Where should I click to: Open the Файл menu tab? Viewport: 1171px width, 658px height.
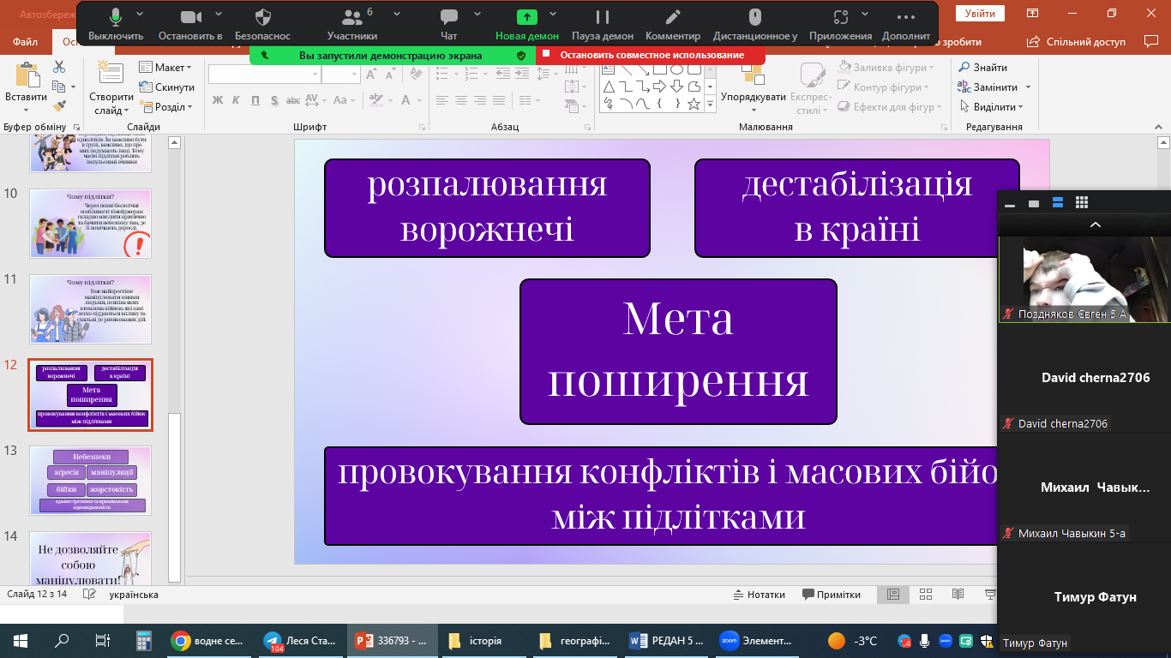(x=25, y=41)
